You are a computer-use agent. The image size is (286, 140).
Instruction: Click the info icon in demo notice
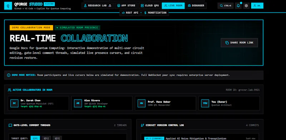tap(9, 75)
